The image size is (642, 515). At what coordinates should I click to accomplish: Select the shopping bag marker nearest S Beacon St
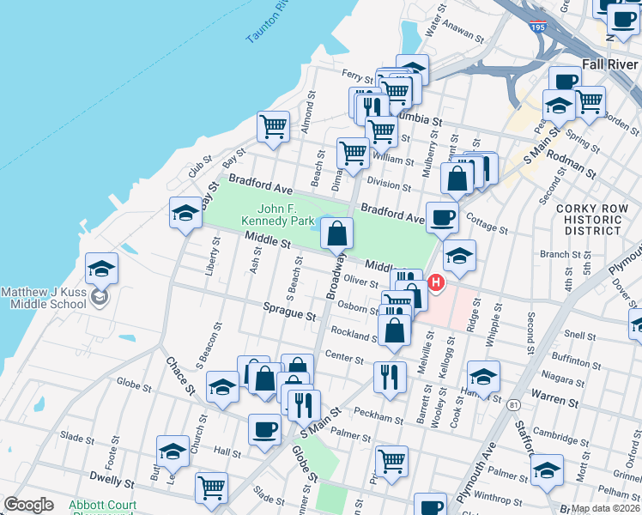coord(265,379)
